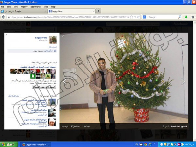Screen dimensions: 196x147
Task: Show next photo with right arrow
Action: click(183, 81)
